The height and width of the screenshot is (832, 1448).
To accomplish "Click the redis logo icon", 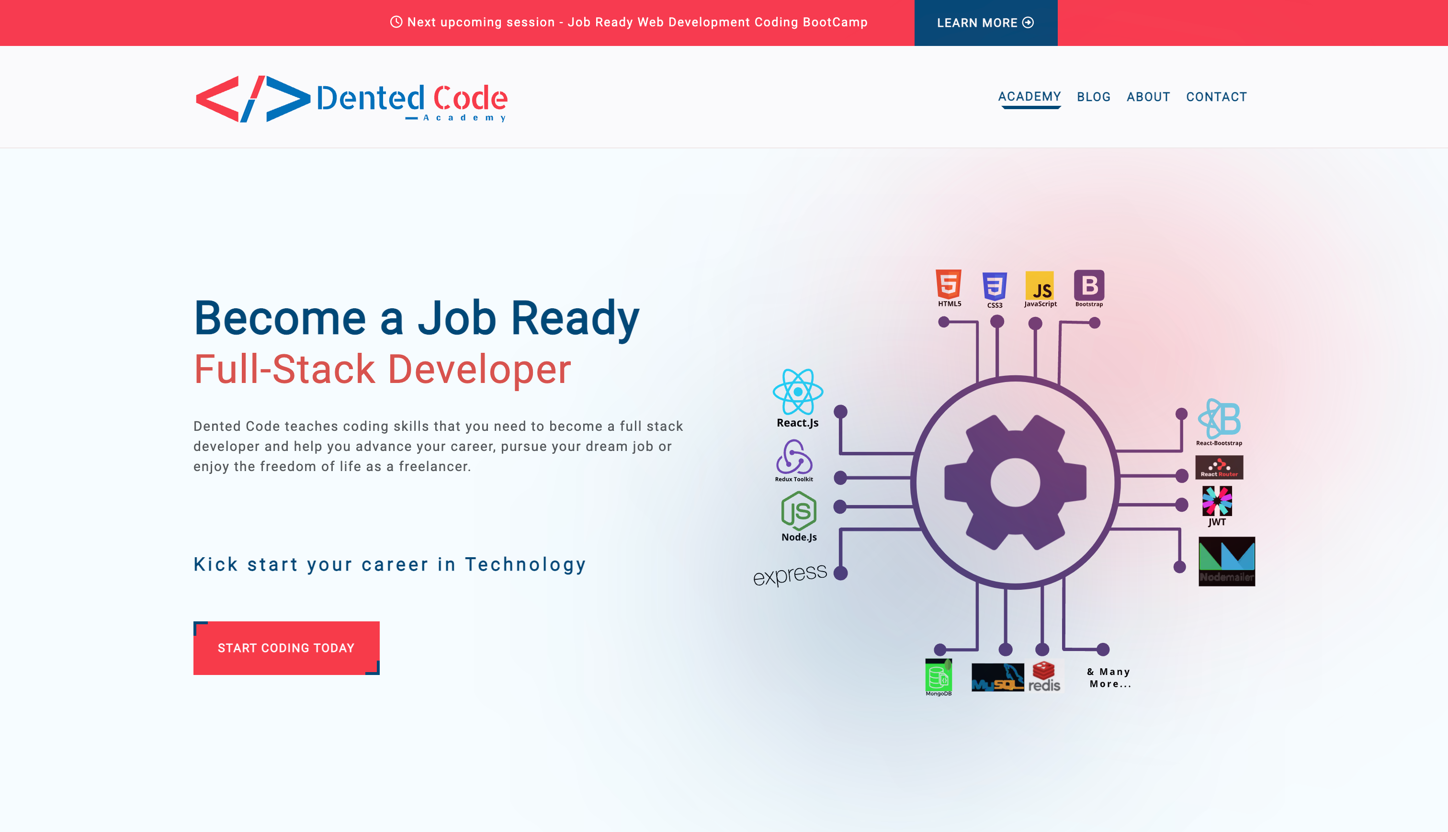I will click(1044, 676).
